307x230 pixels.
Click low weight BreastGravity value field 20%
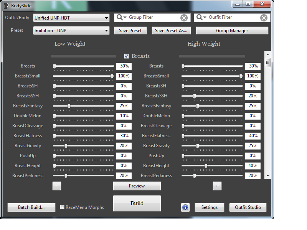[x=124, y=146]
